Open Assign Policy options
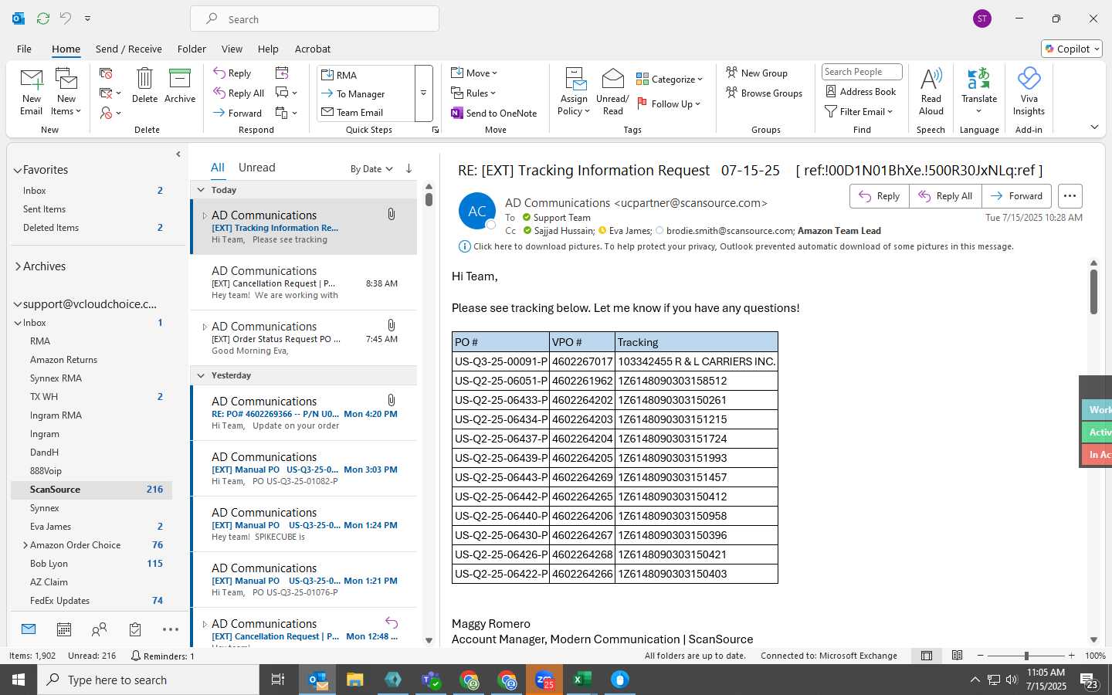Image resolution: width=1112 pixels, height=695 pixels. pos(574,92)
